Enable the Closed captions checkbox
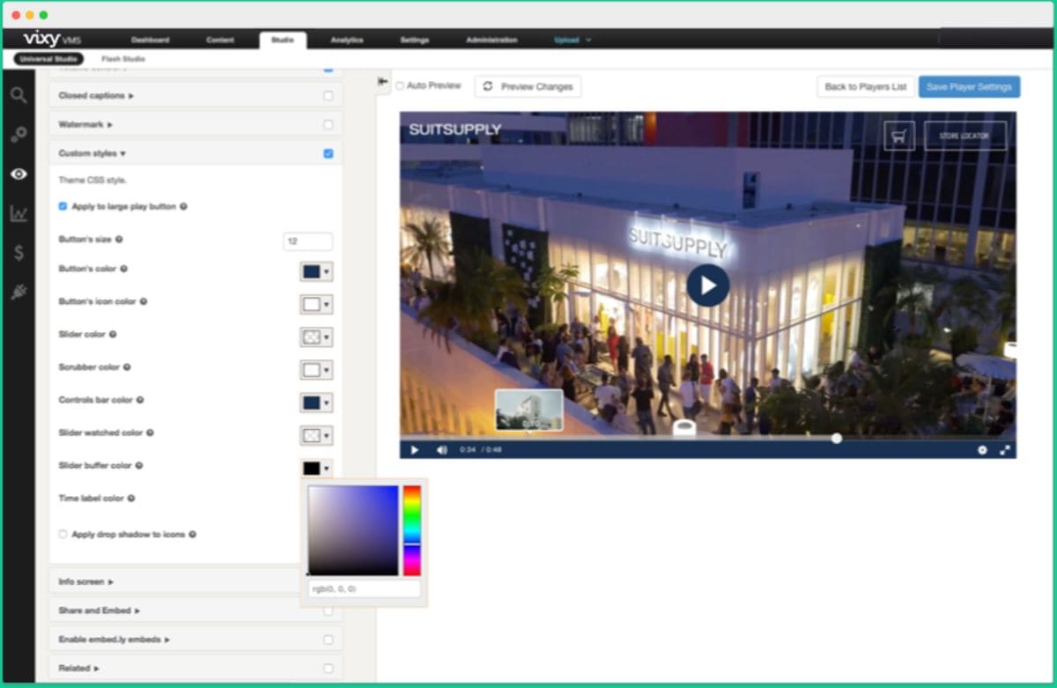 pos(329,95)
